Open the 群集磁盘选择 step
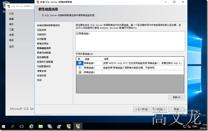Screen dimensions: 208x131 44,48
